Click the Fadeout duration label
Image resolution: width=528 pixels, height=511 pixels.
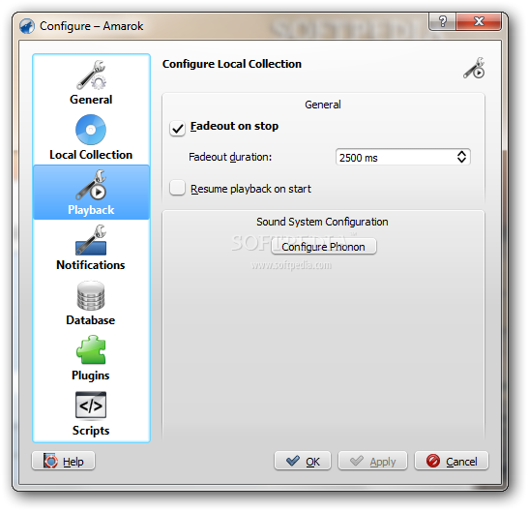point(230,157)
